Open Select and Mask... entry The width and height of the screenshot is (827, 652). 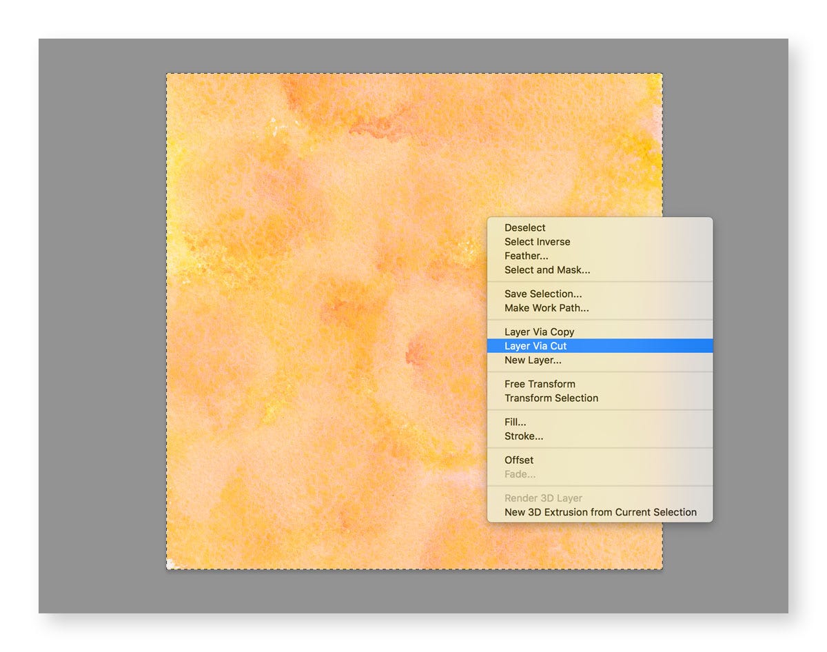(600, 270)
